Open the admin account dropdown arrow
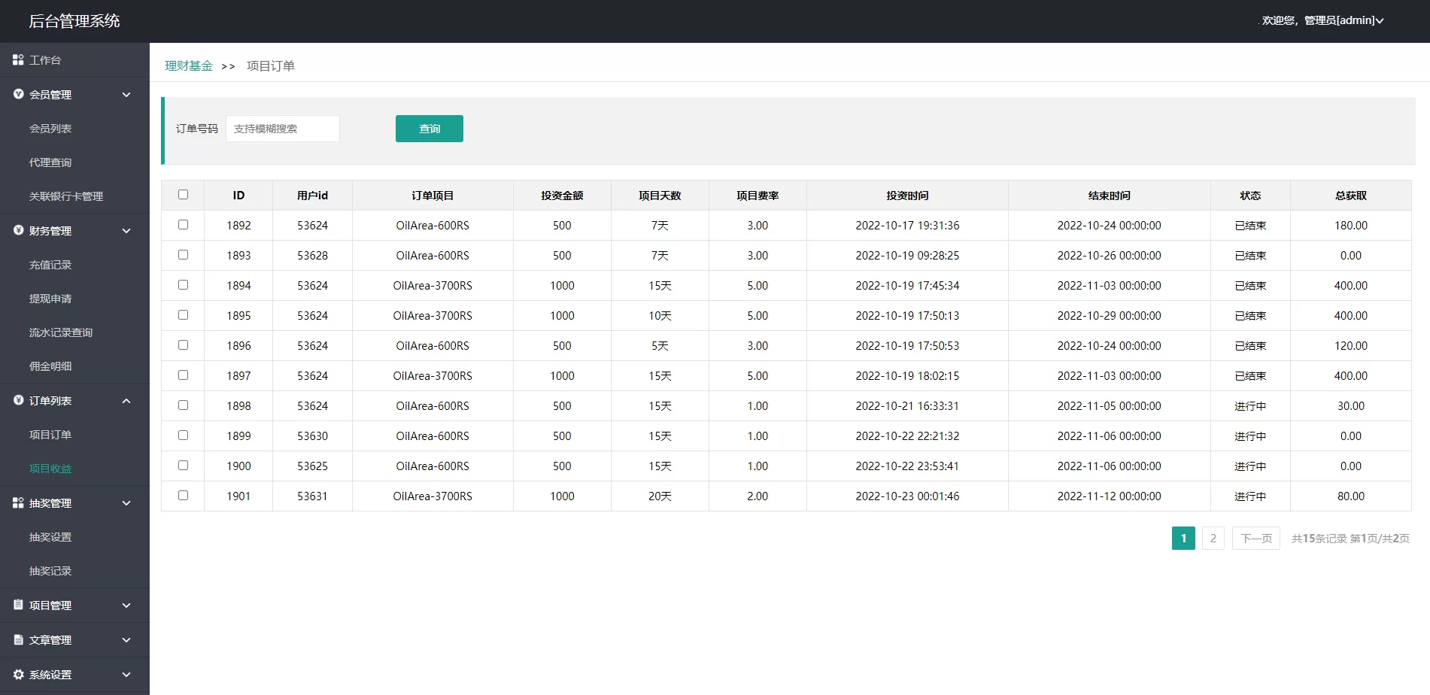This screenshot has width=1430, height=695. [1380, 21]
